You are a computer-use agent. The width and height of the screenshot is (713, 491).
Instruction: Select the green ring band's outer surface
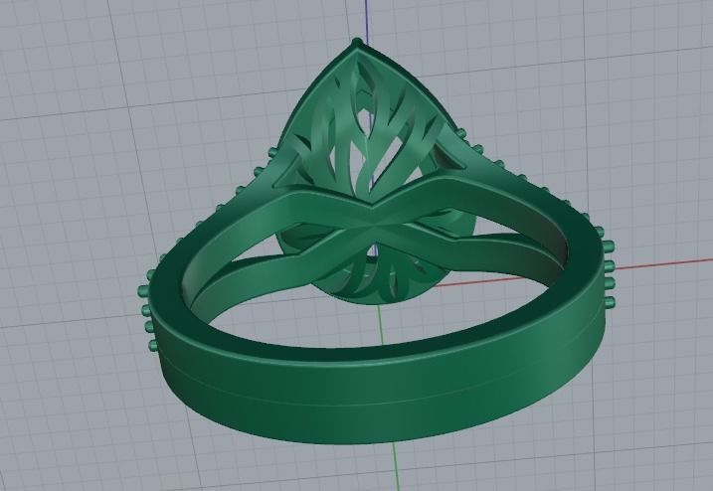coord(382,394)
